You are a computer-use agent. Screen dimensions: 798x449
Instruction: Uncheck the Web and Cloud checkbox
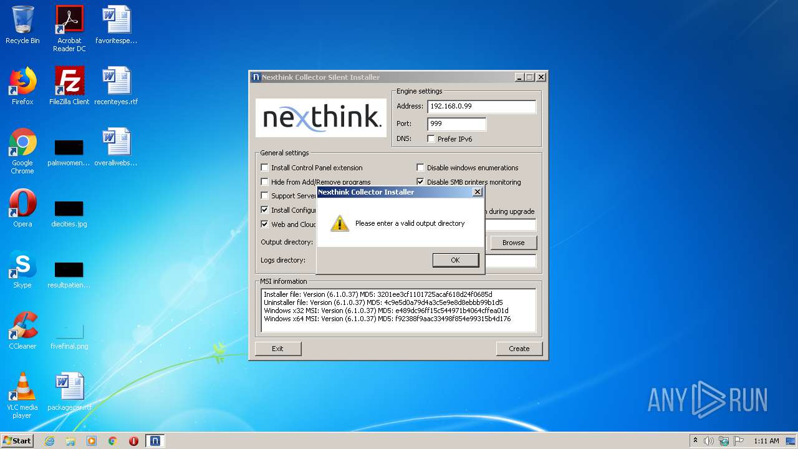pyautogui.click(x=264, y=224)
